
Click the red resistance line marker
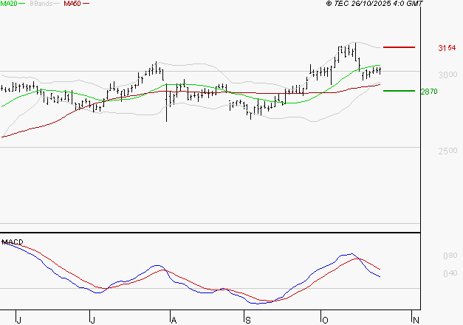pos(399,47)
